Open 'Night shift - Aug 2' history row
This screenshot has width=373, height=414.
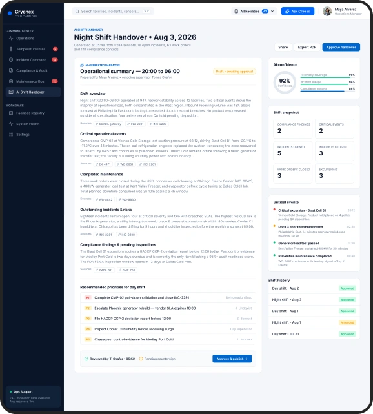[314, 300]
